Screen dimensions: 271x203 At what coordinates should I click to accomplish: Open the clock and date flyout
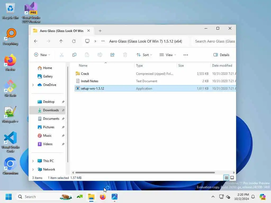coord(242,197)
